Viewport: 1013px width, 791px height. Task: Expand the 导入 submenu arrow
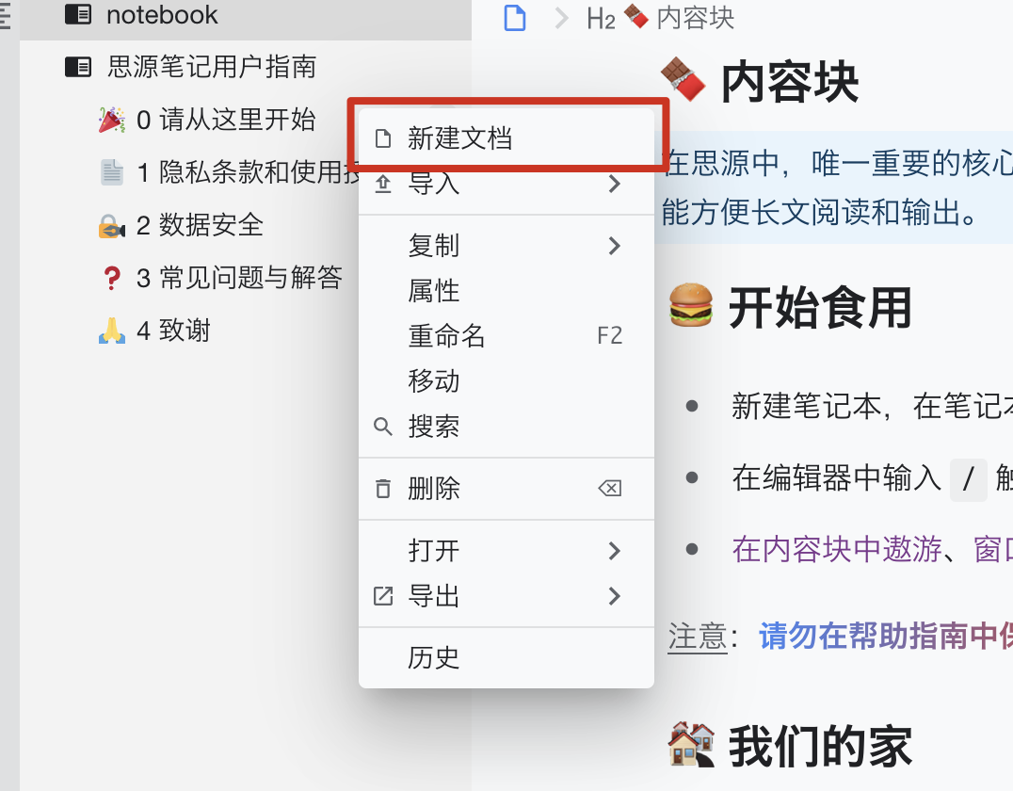coord(615,185)
